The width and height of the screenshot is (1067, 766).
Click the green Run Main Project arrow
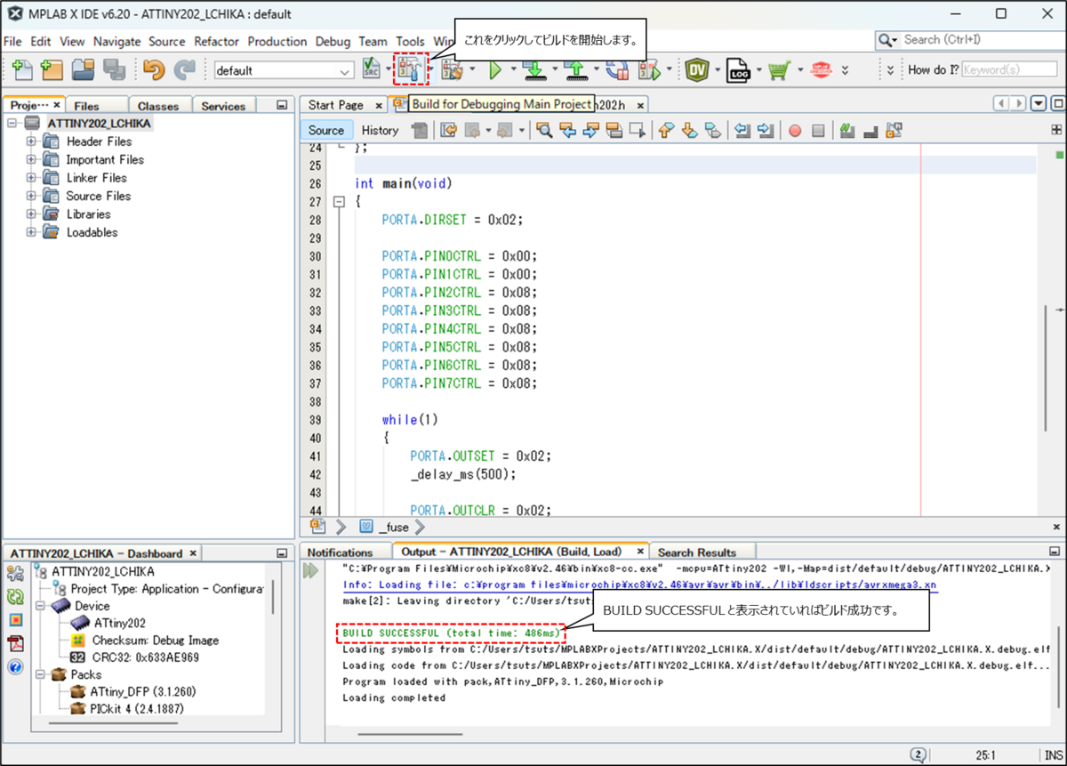point(494,69)
